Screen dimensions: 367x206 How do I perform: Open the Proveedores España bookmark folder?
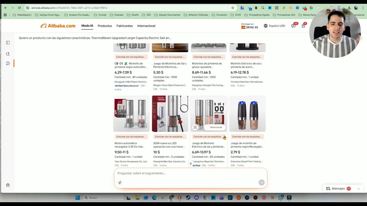click(257, 15)
